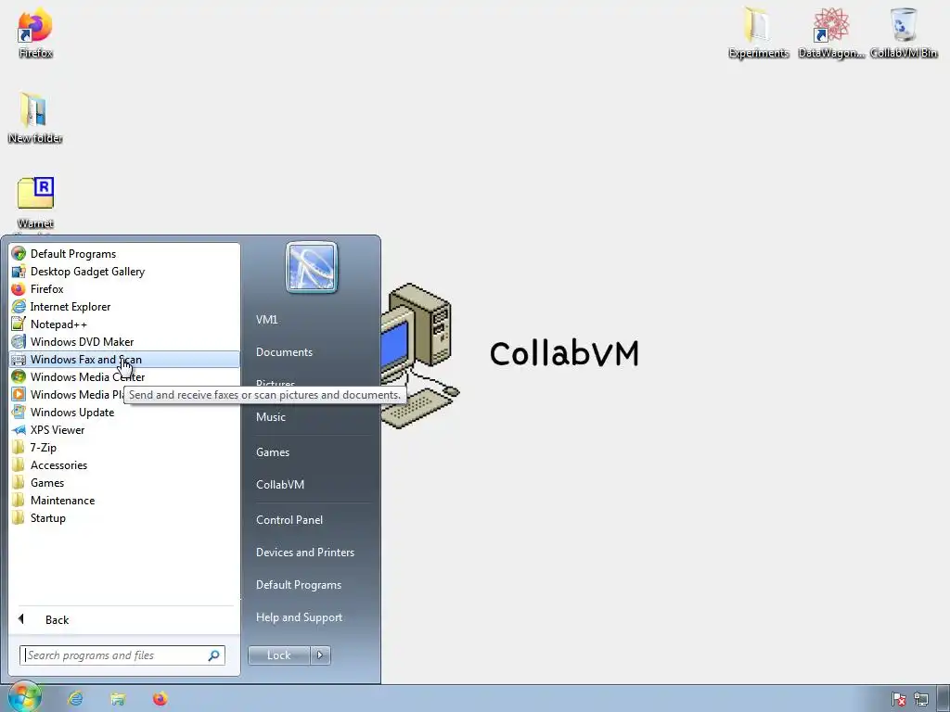Open Windows Explorer from the taskbar
The height and width of the screenshot is (712, 950).
click(118, 699)
